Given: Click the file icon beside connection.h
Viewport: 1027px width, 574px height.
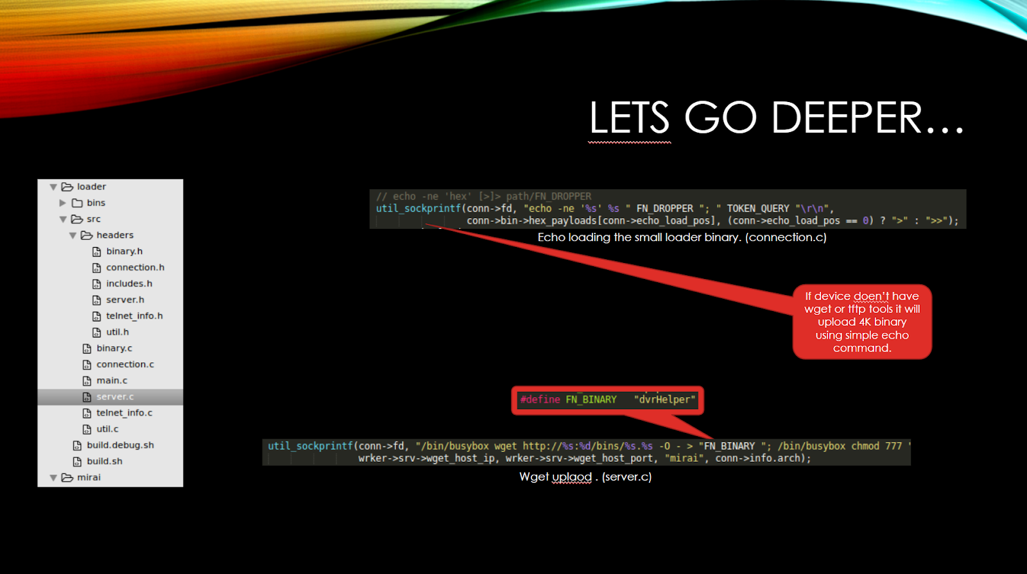Looking at the screenshot, I should click(97, 267).
